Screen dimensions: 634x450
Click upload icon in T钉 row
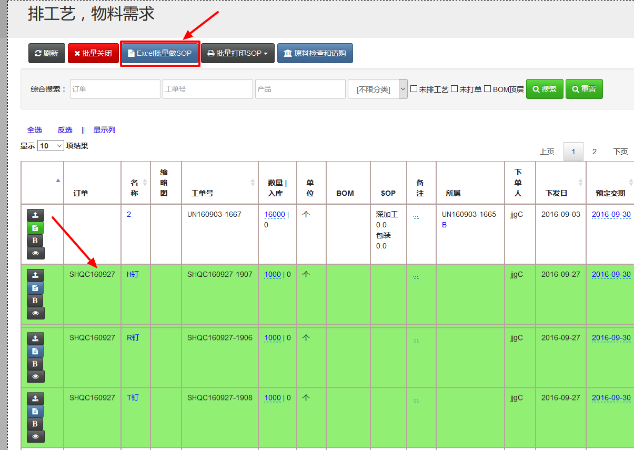point(35,398)
